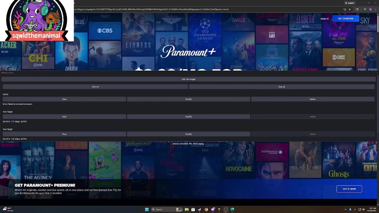Stop the New Target streaming at 1.97 Mbps
This screenshot has height=213, width=379.
pos(64,134)
